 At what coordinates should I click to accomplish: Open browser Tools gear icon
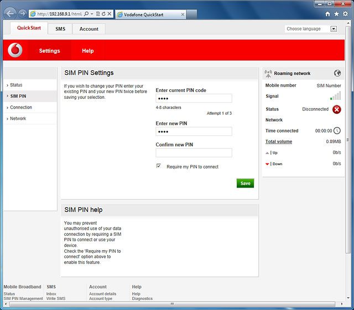pos(345,14)
